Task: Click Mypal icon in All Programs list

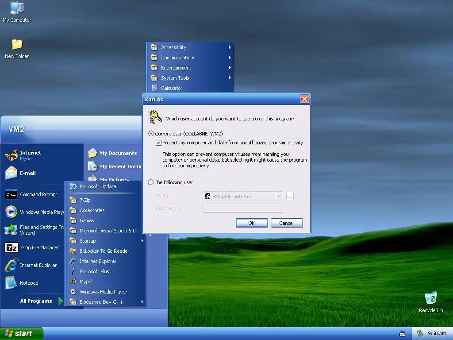Action: 73,281
